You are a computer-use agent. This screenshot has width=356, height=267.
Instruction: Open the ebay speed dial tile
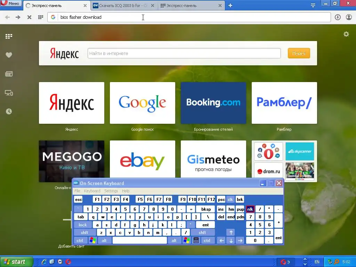142,159
